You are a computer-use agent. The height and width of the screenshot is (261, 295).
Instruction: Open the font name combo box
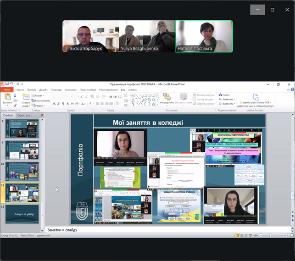pyautogui.click(x=62, y=97)
